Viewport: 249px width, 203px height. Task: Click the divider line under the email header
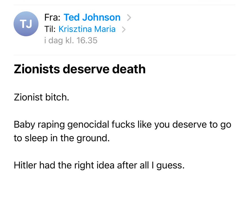pyautogui.click(x=124, y=55)
